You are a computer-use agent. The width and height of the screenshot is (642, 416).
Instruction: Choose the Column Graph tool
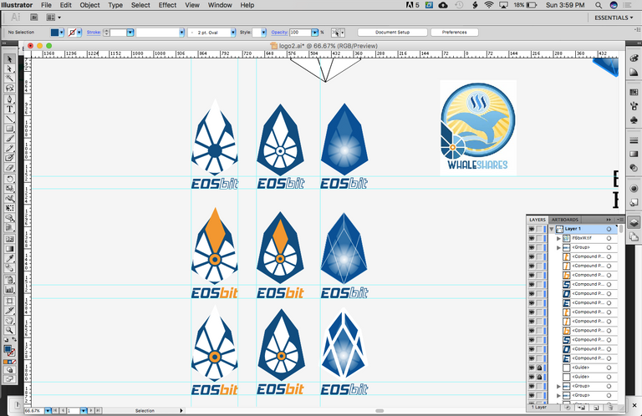coord(9,290)
